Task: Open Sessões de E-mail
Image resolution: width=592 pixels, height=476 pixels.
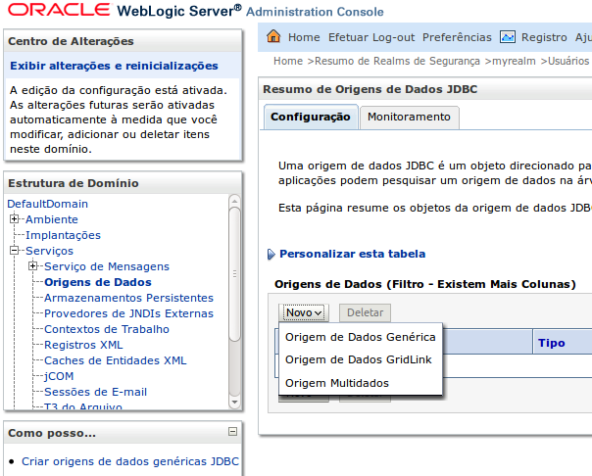Action: tap(95, 392)
